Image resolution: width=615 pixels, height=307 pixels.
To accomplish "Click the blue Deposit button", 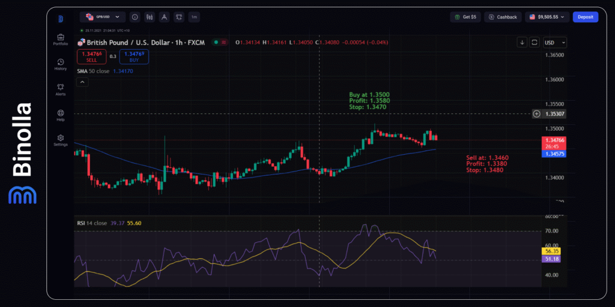I will coord(585,17).
